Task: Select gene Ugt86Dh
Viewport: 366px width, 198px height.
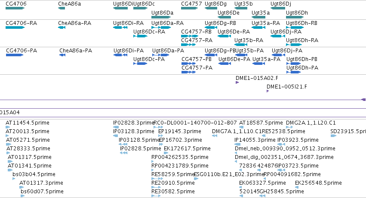Action: point(295,17)
